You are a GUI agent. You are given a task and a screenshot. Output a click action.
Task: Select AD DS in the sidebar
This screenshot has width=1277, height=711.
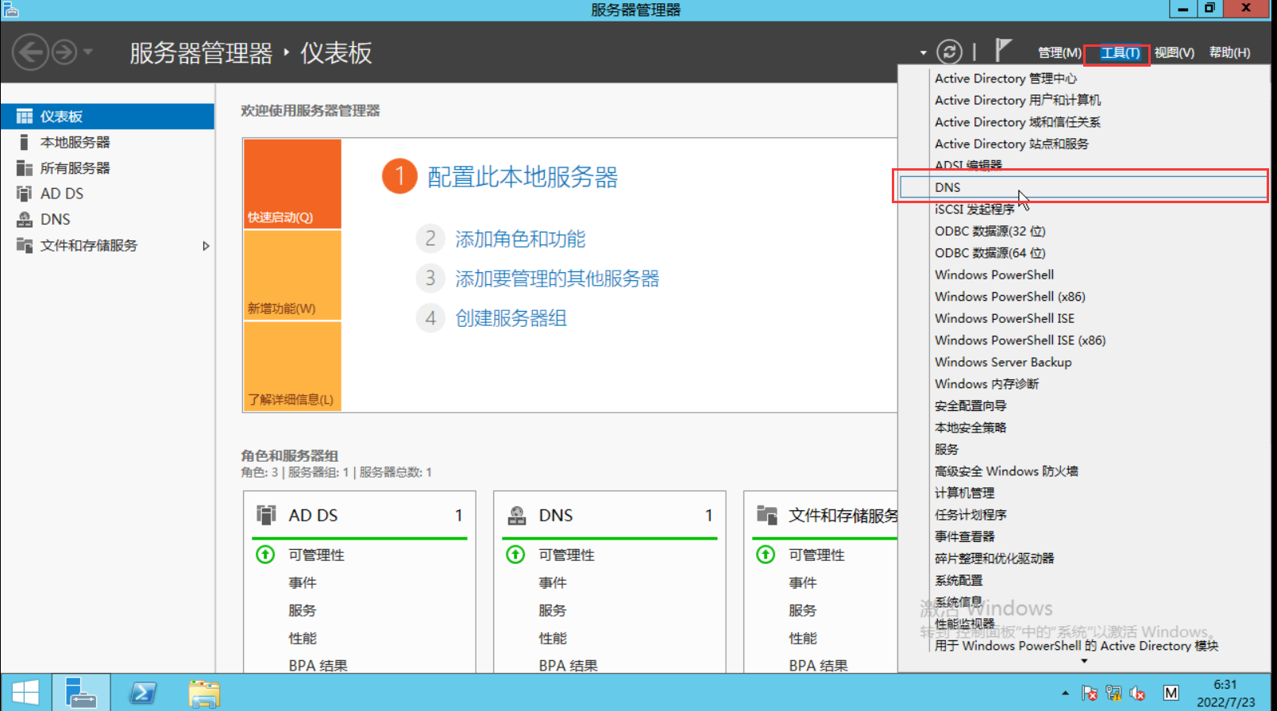click(x=107, y=194)
